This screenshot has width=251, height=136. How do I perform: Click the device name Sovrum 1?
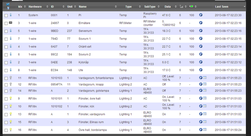(85, 38)
